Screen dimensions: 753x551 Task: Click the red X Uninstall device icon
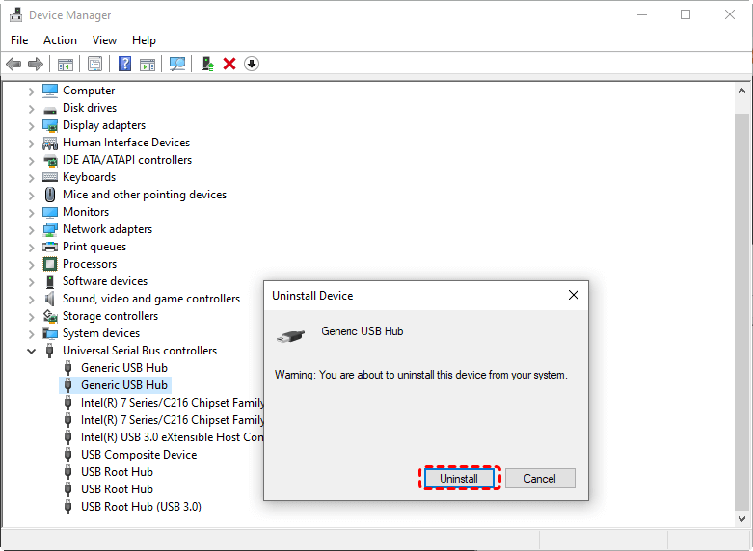229,64
